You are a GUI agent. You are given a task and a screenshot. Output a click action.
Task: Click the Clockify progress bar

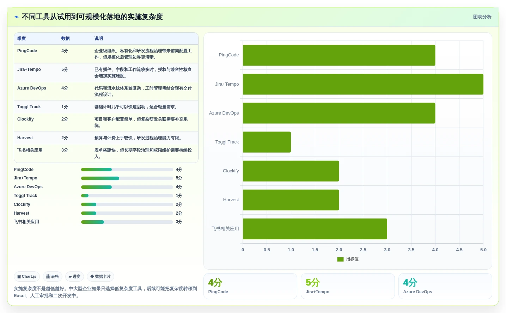click(127, 204)
